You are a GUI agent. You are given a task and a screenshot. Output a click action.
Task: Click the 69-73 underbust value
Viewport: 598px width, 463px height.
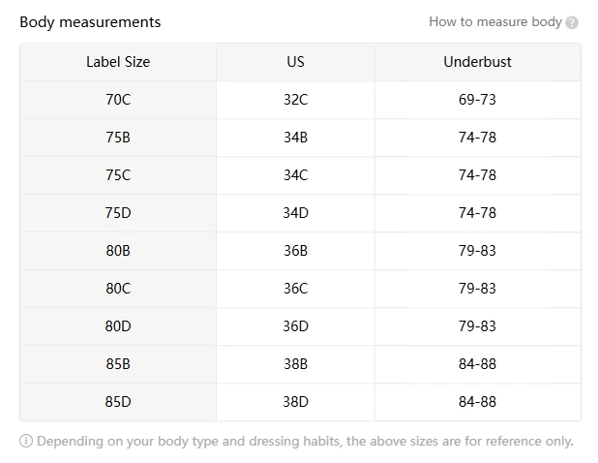point(477,100)
